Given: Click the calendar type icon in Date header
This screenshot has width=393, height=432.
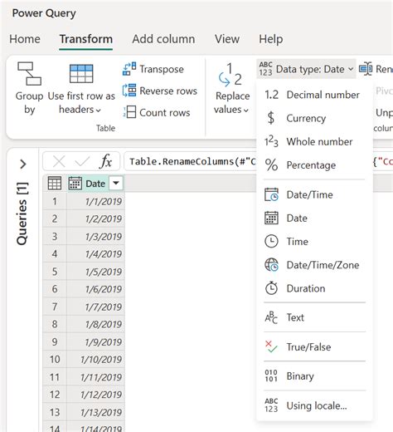Looking at the screenshot, I should click(x=75, y=183).
